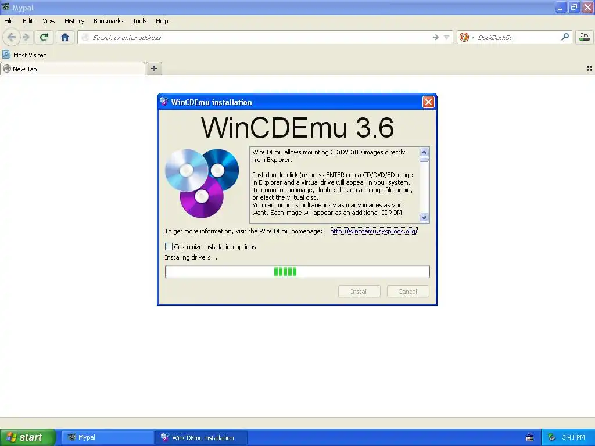
Task: Go back using the browser back arrow
Action: 12,37
